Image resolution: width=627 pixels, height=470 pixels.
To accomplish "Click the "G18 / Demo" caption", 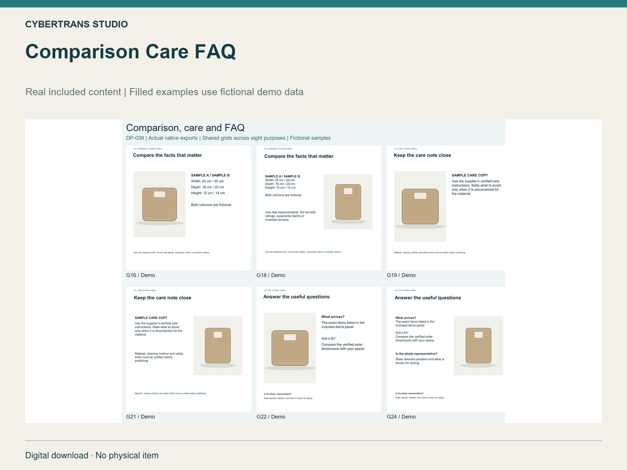I will [x=271, y=275].
